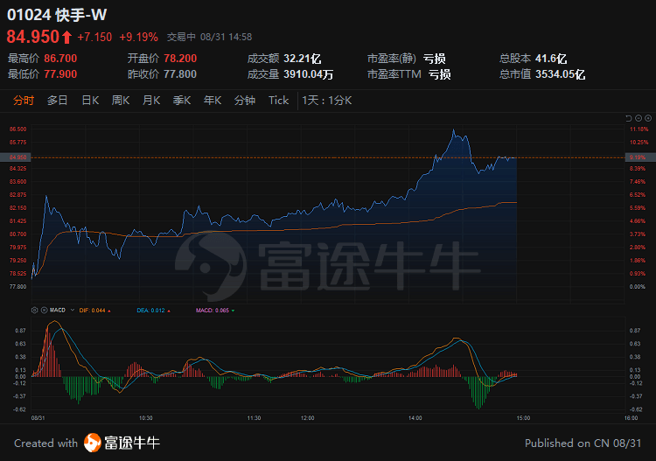The height and width of the screenshot is (461, 656).
Task: Click the Created with footer text
Action: click(46, 443)
